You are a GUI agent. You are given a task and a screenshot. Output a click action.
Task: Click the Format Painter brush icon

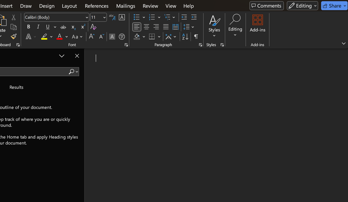point(13,36)
